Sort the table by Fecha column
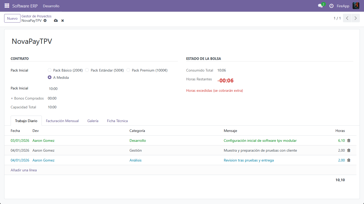 click(15, 131)
